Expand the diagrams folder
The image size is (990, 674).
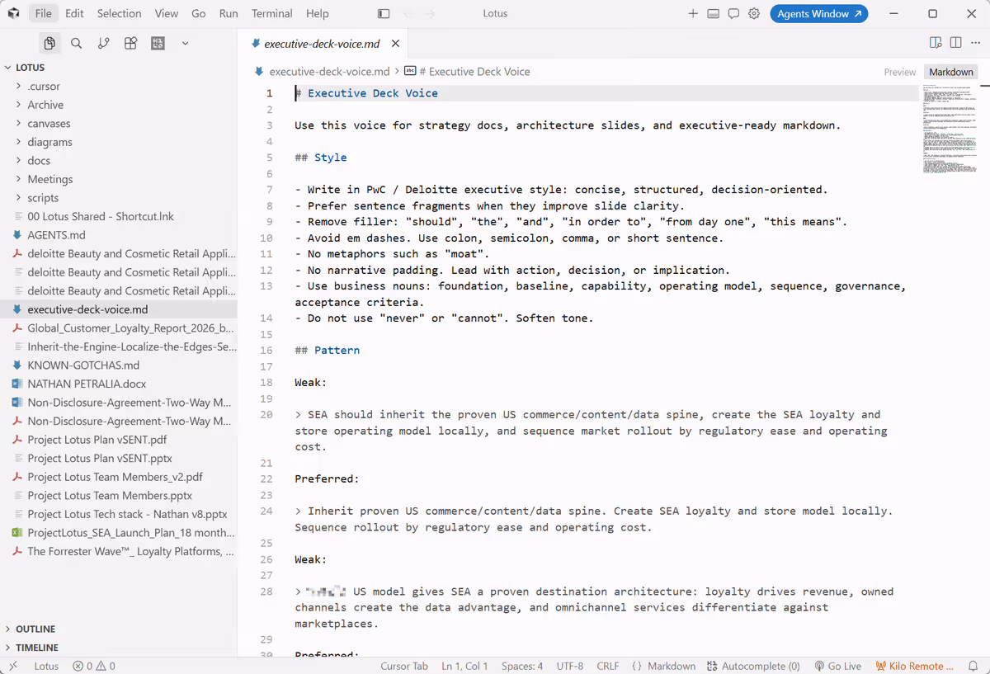(119, 142)
